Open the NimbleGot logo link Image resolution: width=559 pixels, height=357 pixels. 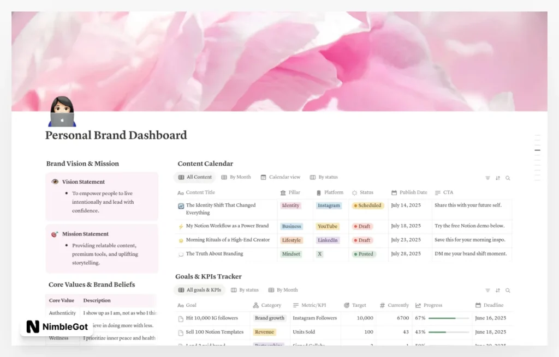[56, 326]
